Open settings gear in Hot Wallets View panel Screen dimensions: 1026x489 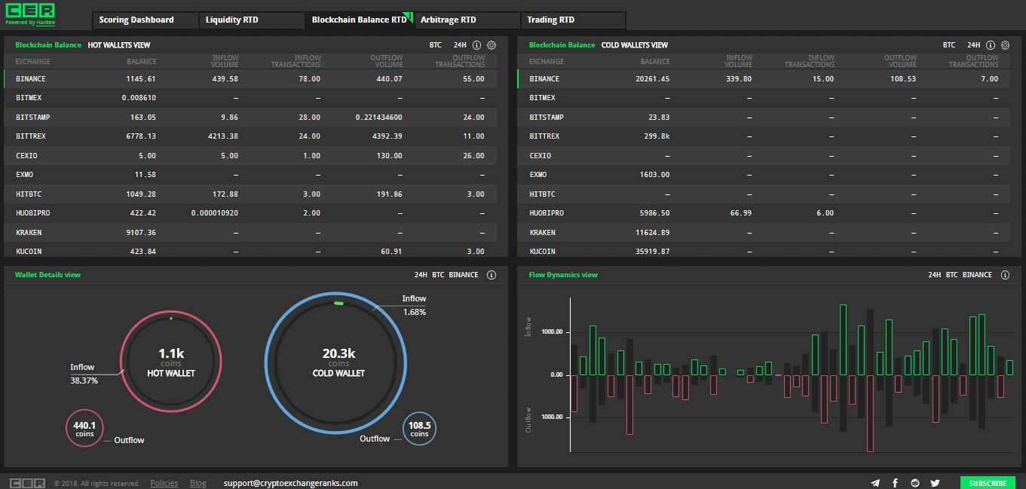click(x=492, y=45)
